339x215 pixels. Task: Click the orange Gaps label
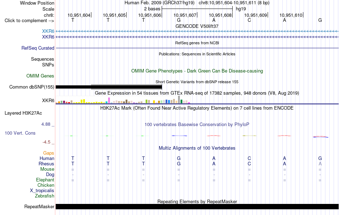(49, 153)
